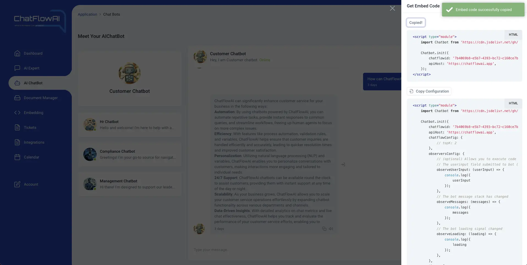
Task: Click the AI Expert chat icon
Action: [17, 68]
